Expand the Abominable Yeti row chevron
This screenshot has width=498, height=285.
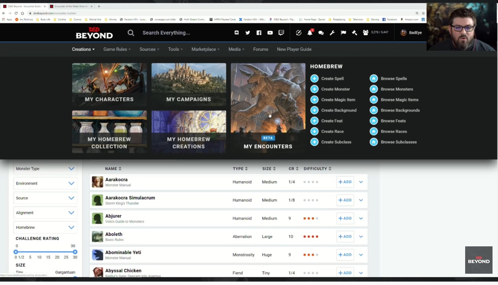coord(361,255)
